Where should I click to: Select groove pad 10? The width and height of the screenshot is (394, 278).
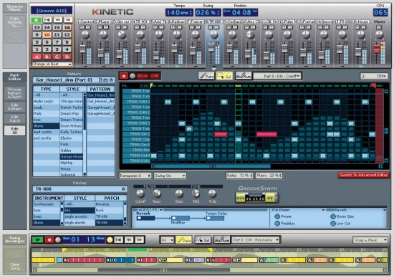tap(47, 35)
